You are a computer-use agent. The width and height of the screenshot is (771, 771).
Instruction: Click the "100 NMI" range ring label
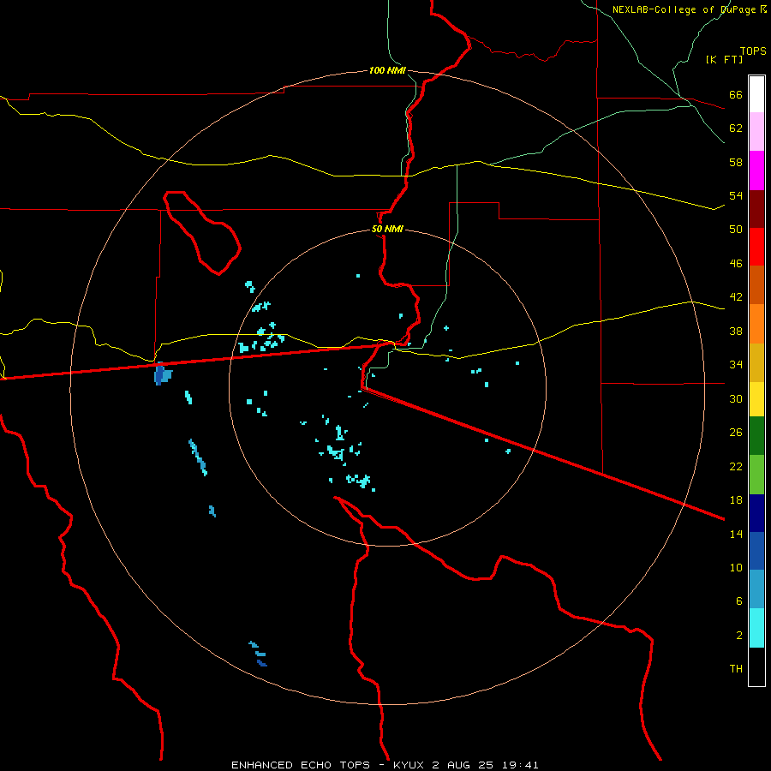point(387,70)
